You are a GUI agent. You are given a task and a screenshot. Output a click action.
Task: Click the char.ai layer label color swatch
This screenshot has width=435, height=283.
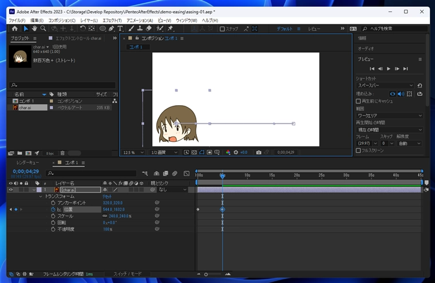(39, 190)
